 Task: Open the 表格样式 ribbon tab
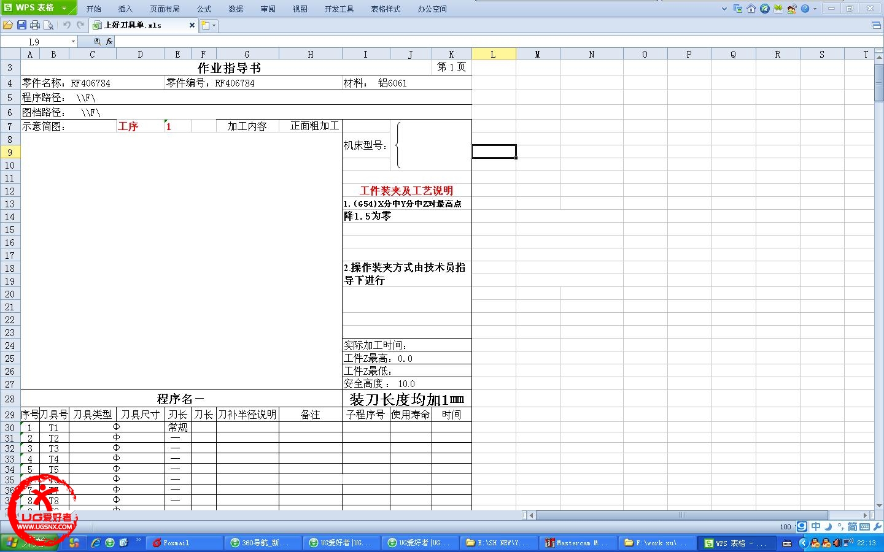click(386, 9)
